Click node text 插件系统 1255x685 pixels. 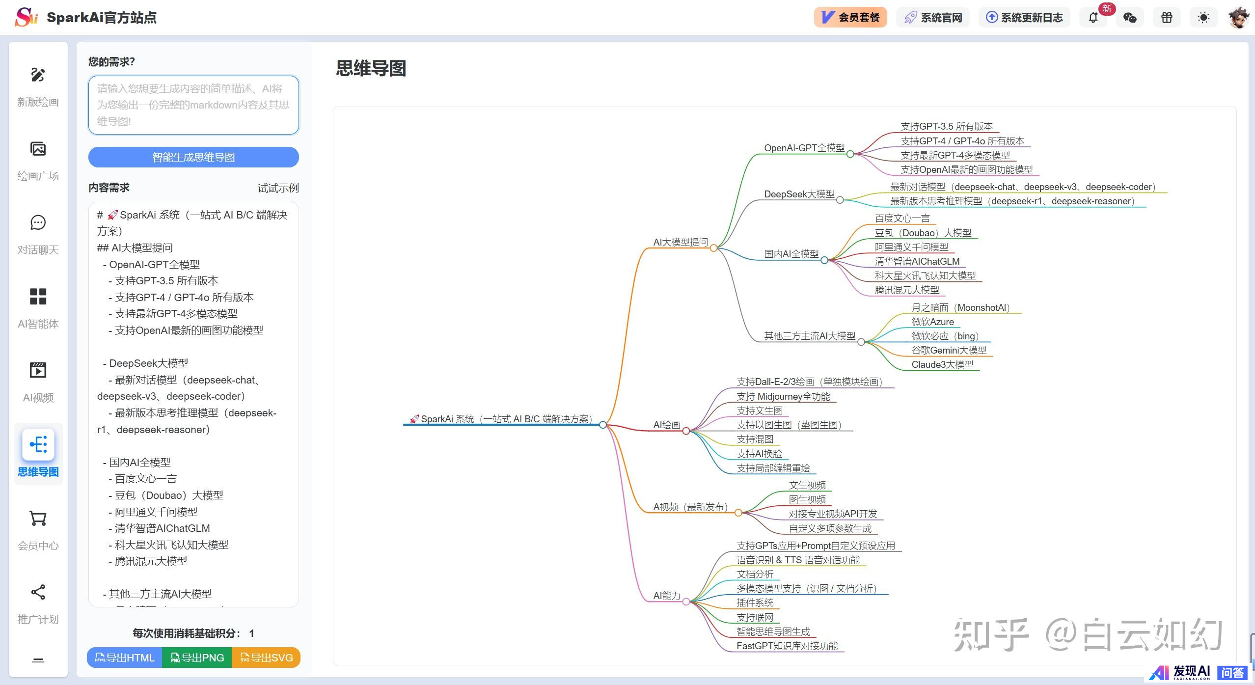click(x=755, y=603)
